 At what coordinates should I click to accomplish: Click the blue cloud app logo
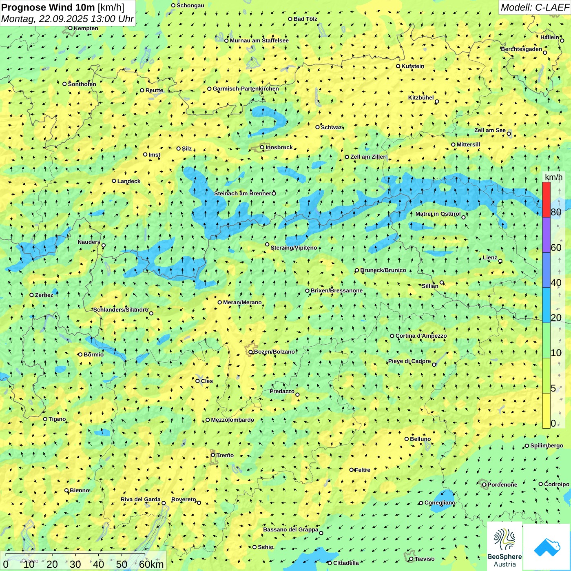[x=547, y=547]
